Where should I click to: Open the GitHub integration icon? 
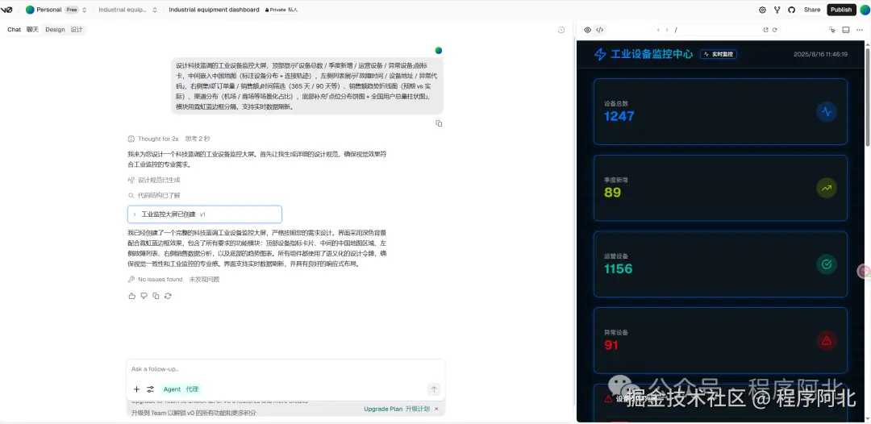(x=792, y=10)
